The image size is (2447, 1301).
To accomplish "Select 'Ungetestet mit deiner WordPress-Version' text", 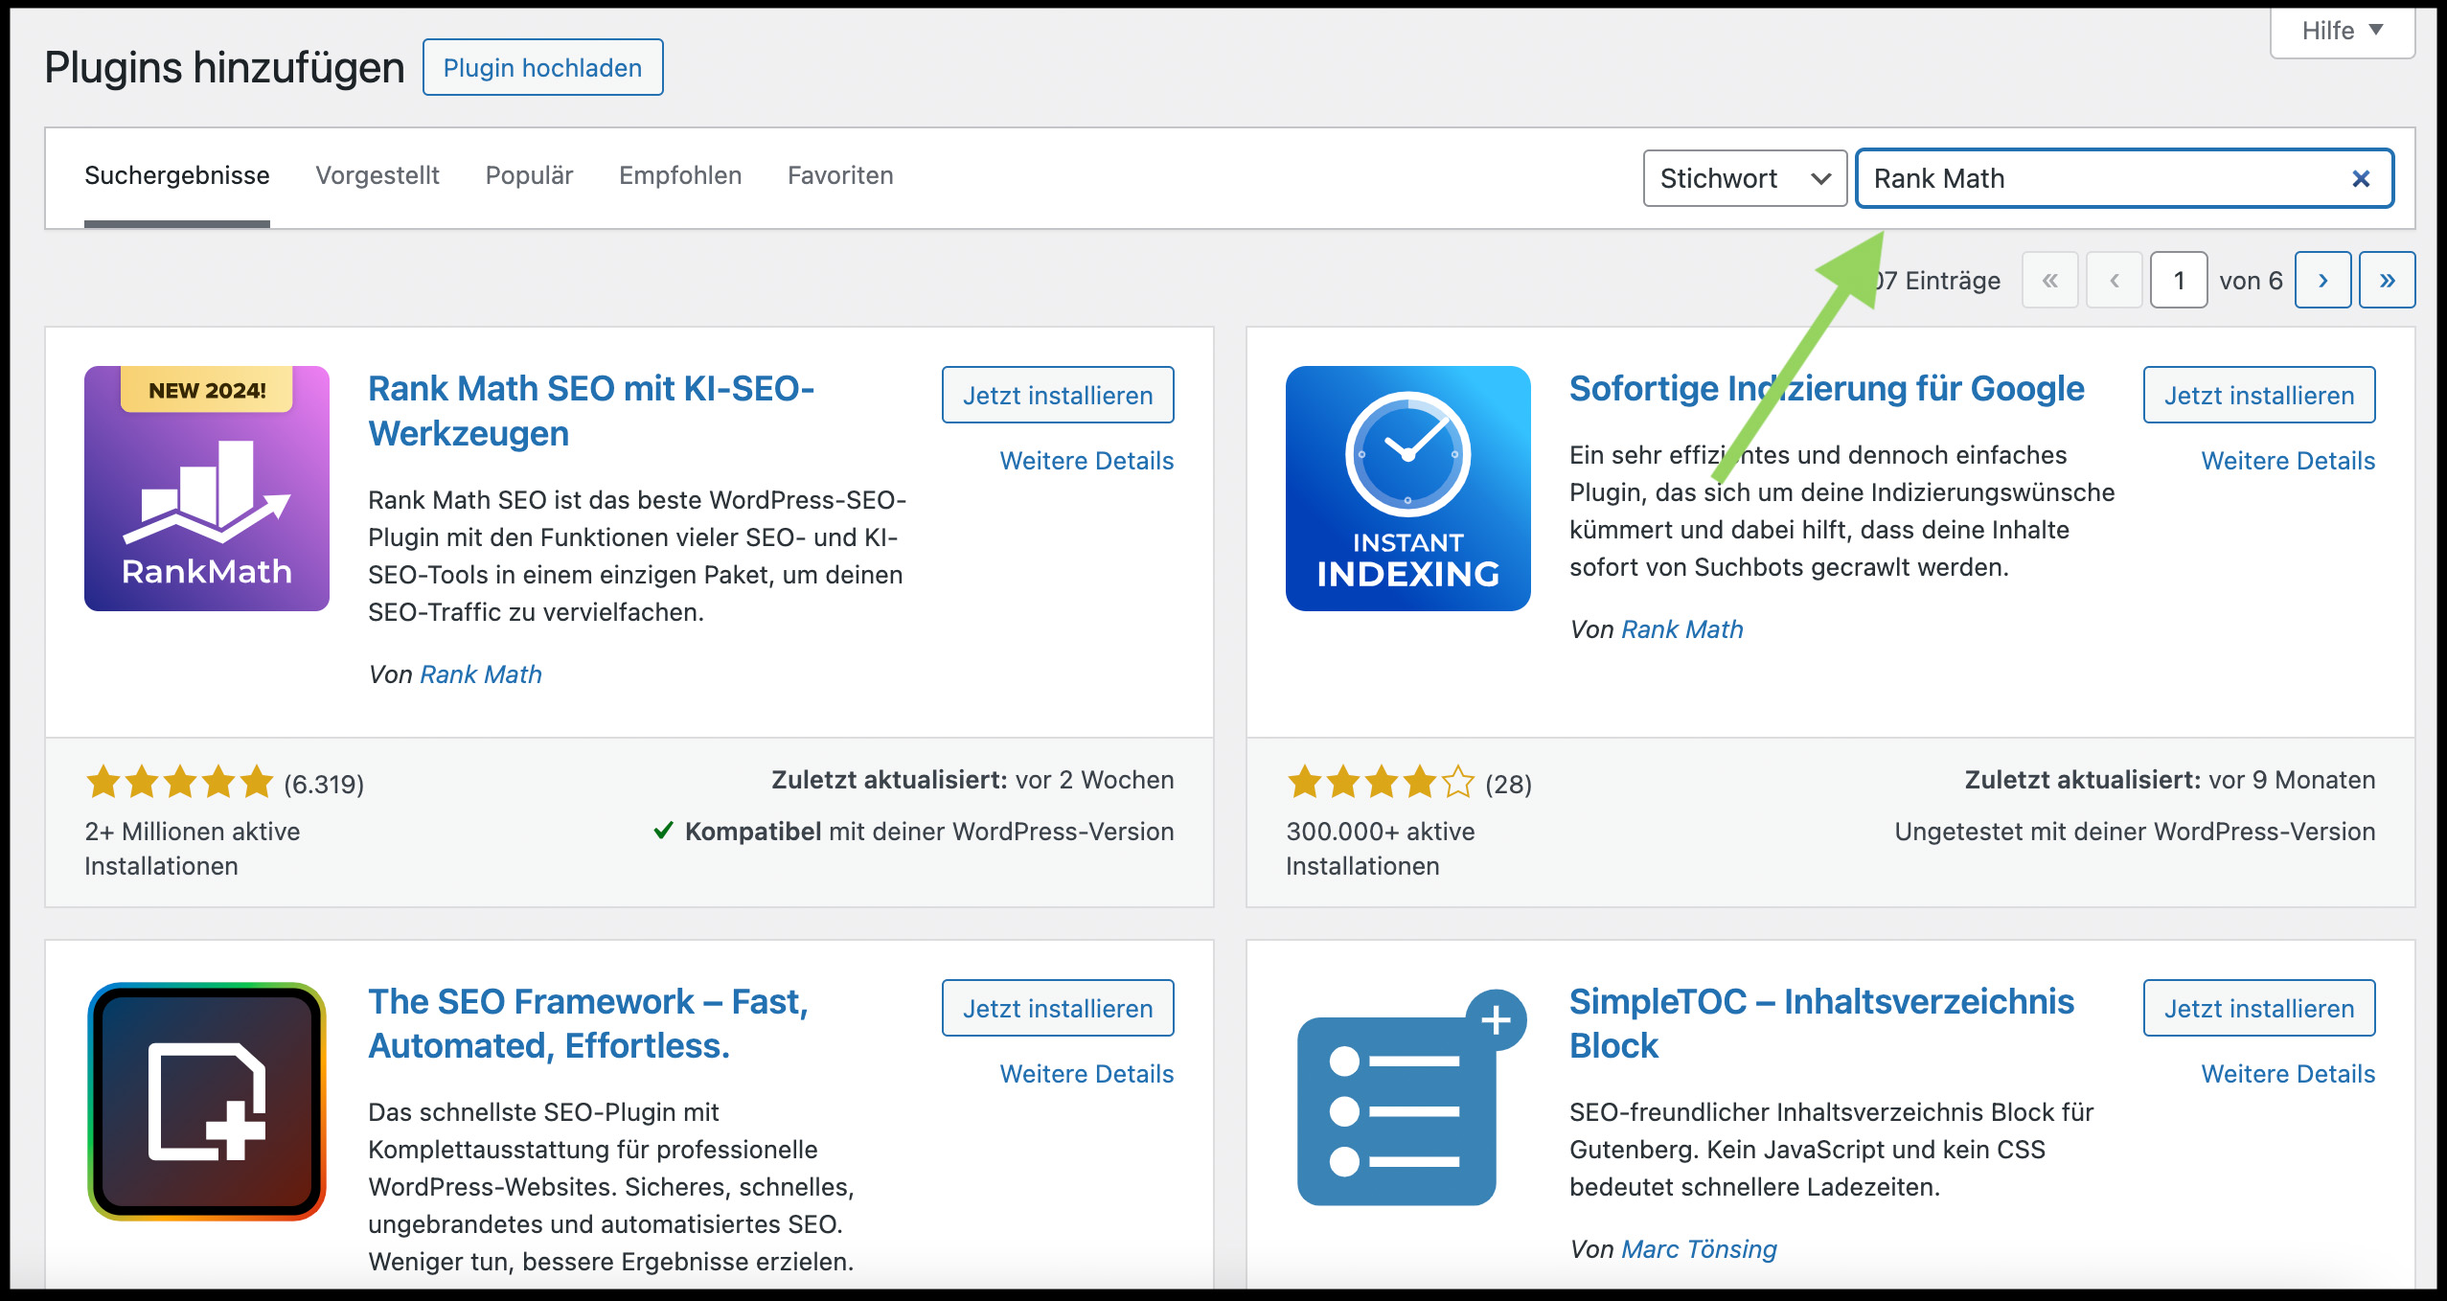I will point(2135,832).
